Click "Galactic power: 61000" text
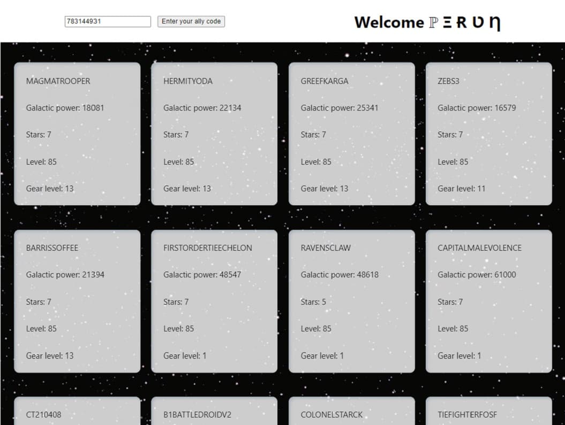 pos(477,275)
